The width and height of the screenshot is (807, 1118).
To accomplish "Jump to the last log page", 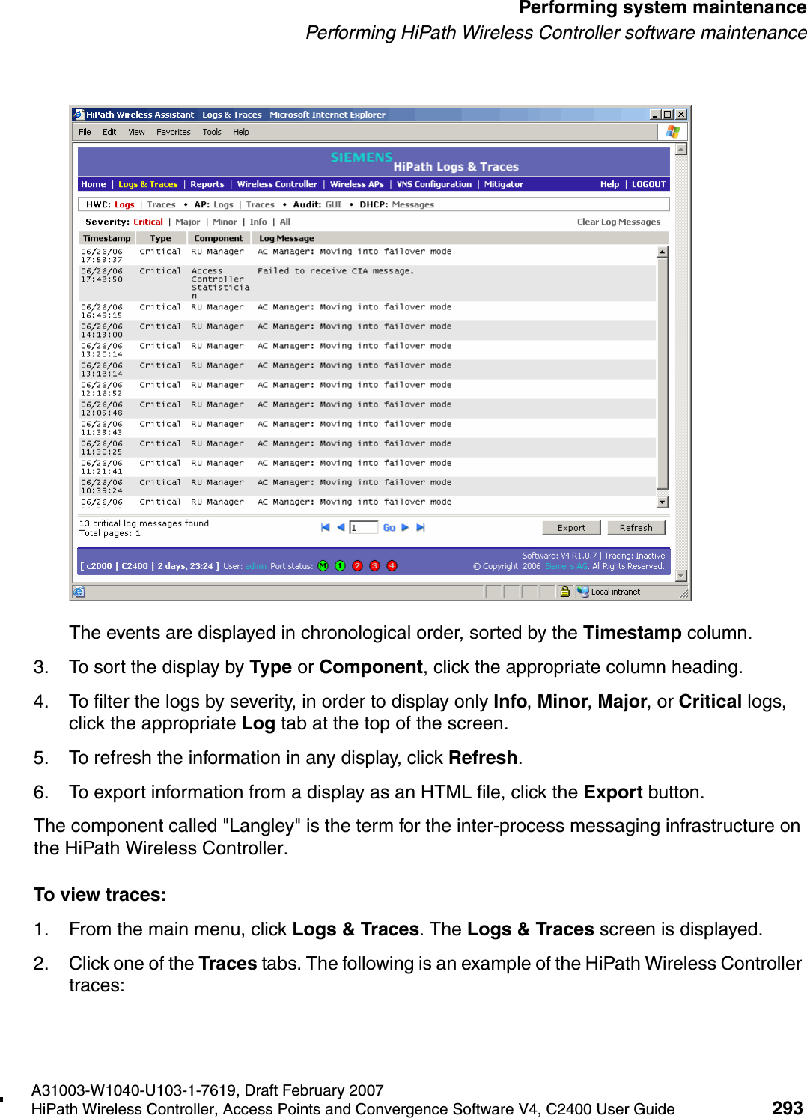I will click(x=418, y=526).
